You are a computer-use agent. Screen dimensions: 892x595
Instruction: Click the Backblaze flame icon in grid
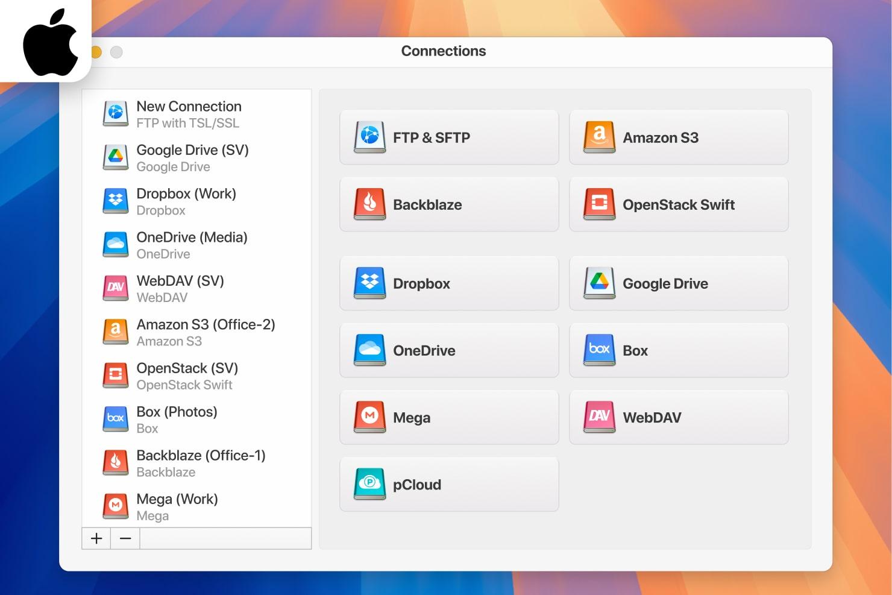(369, 204)
